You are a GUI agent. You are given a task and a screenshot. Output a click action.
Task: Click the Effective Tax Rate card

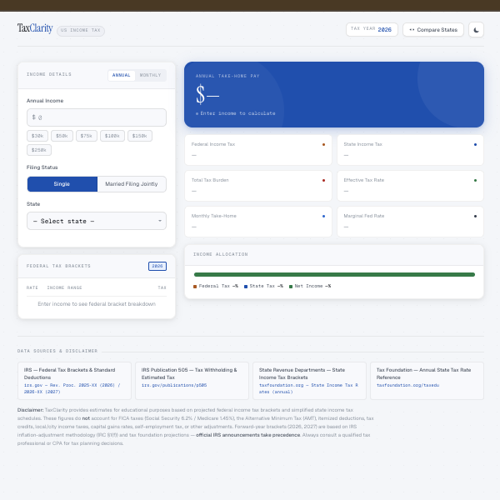point(410,186)
